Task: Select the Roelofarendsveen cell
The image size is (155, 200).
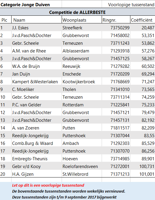Action: pyautogui.click(x=82, y=167)
